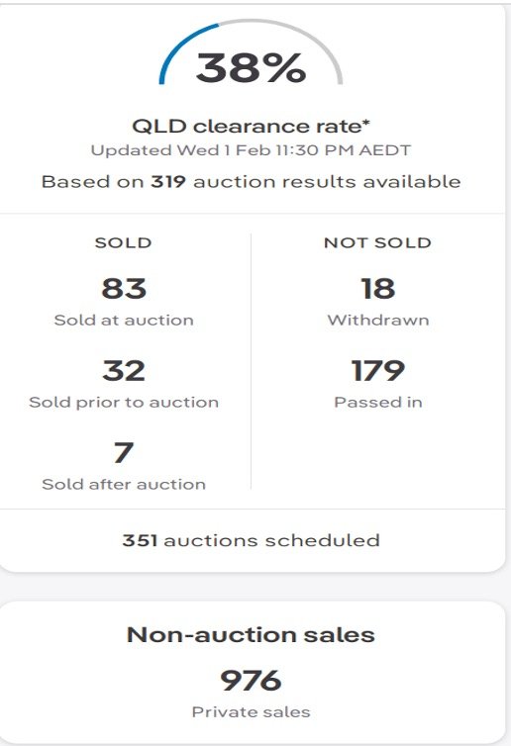Screen dimensions: 511x746
Task: Click the 351 auctions scheduled text
Action: click(x=251, y=540)
